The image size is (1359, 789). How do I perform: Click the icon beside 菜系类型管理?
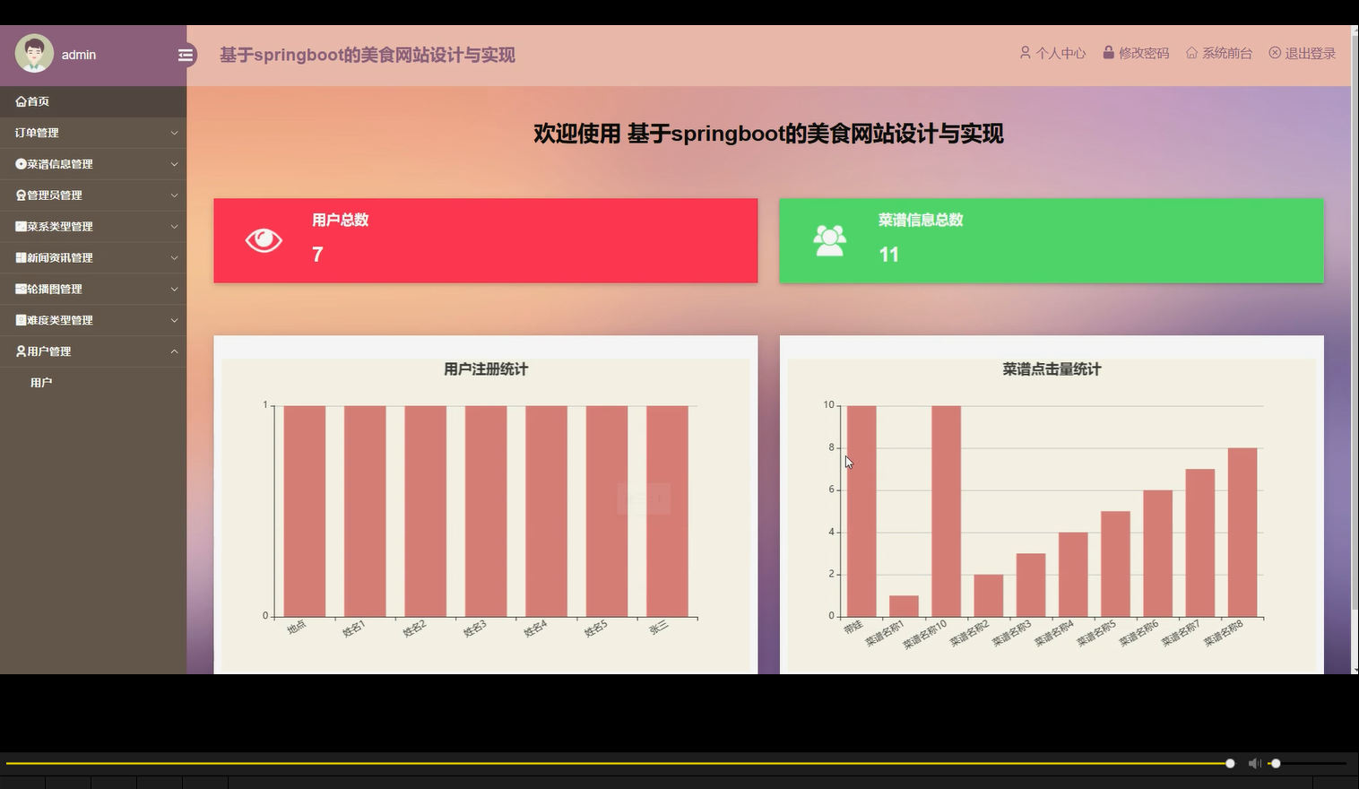coord(21,227)
